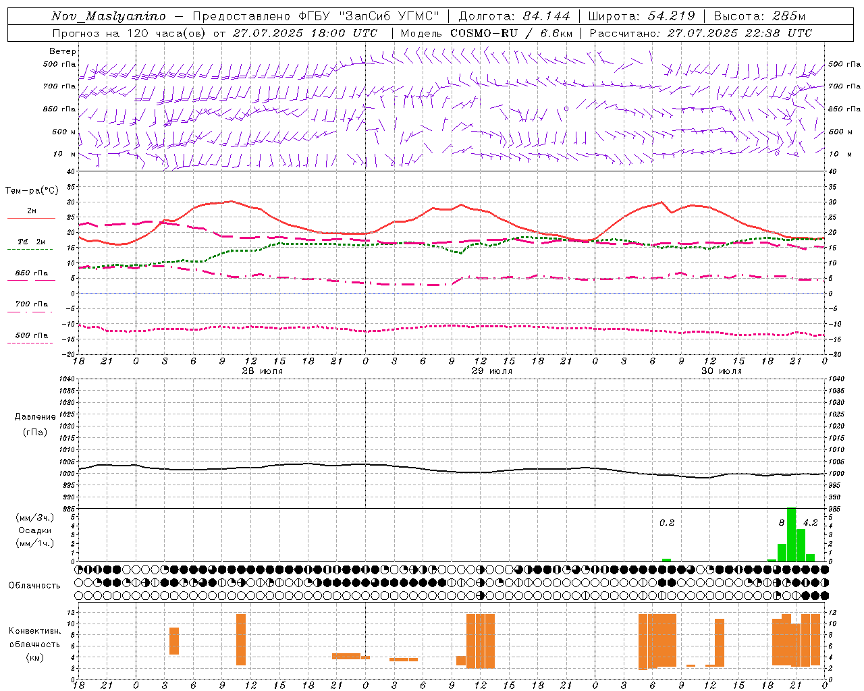Screen dimensions: 864x691
Task: Click the model label COSMO-RU / 6.6км
Action: click(511, 32)
